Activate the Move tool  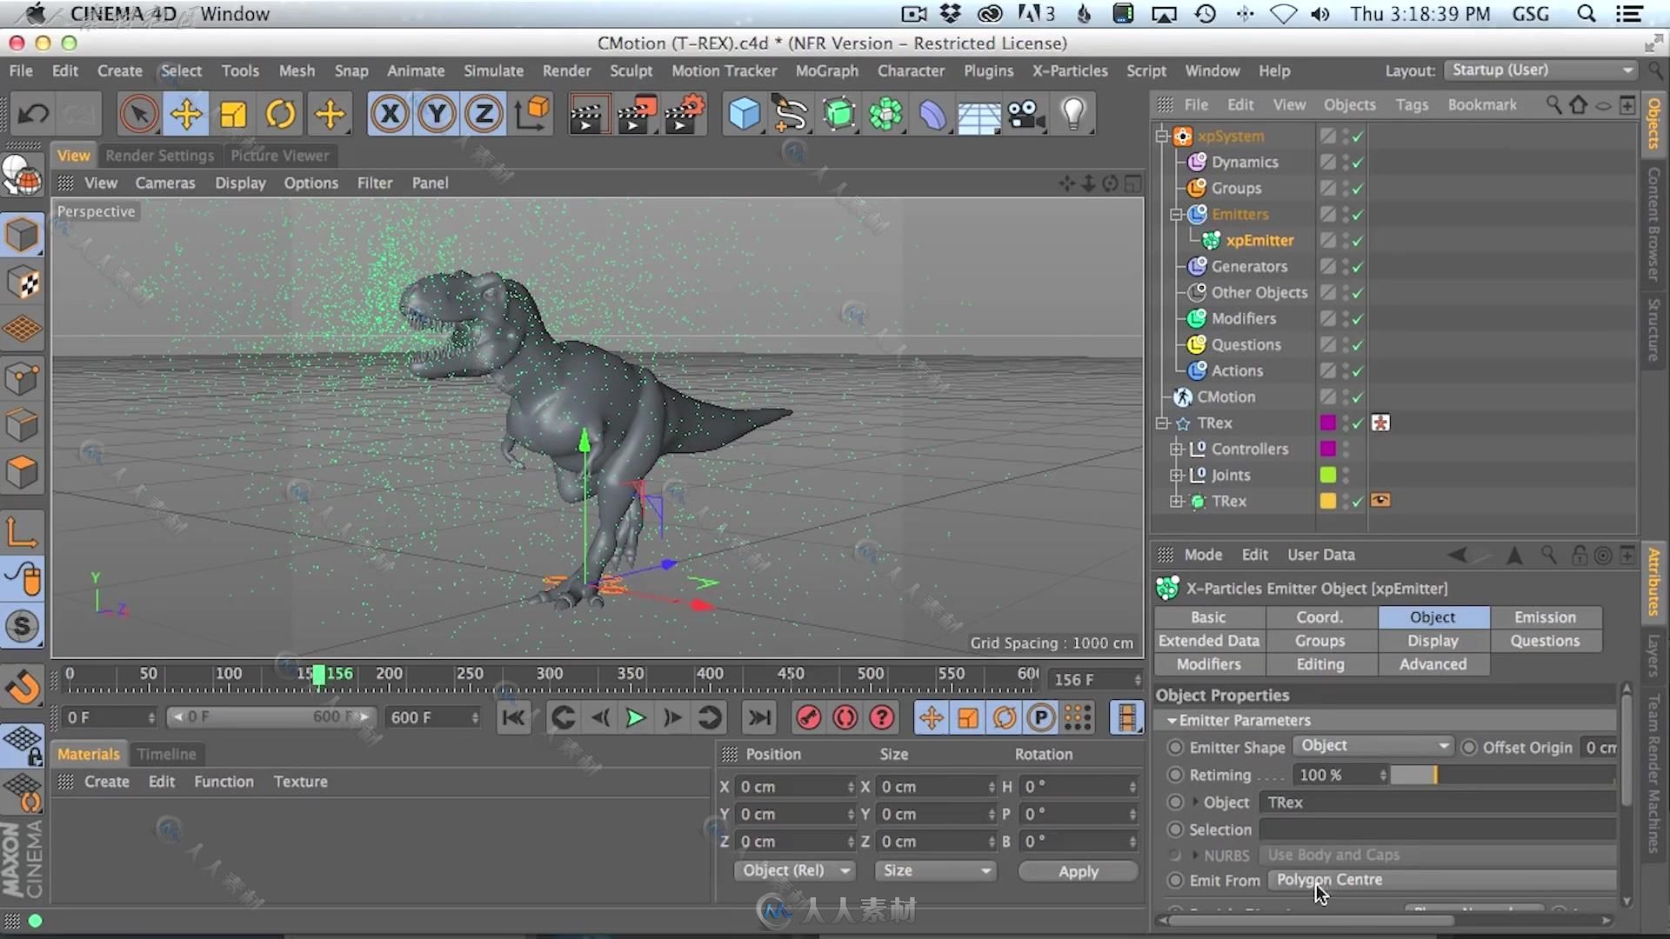(x=186, y=114)
